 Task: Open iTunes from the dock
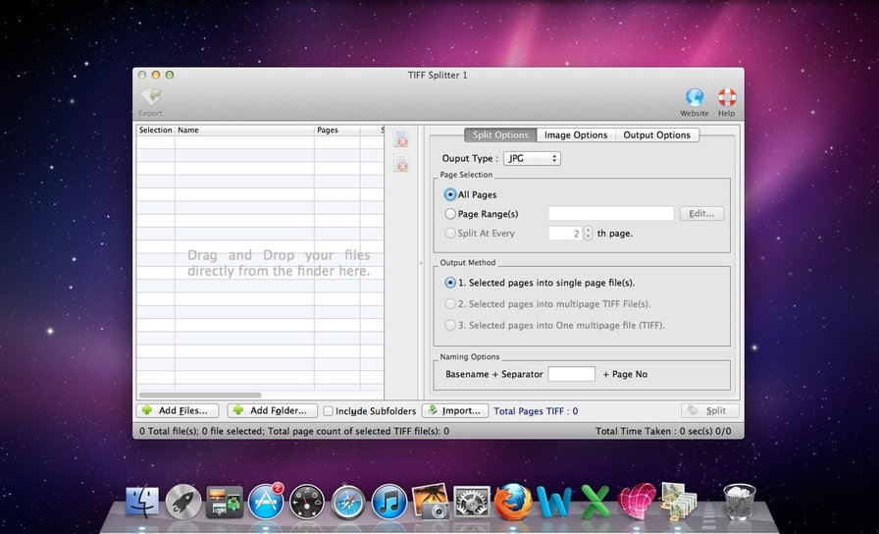click(x=389, y=502)
